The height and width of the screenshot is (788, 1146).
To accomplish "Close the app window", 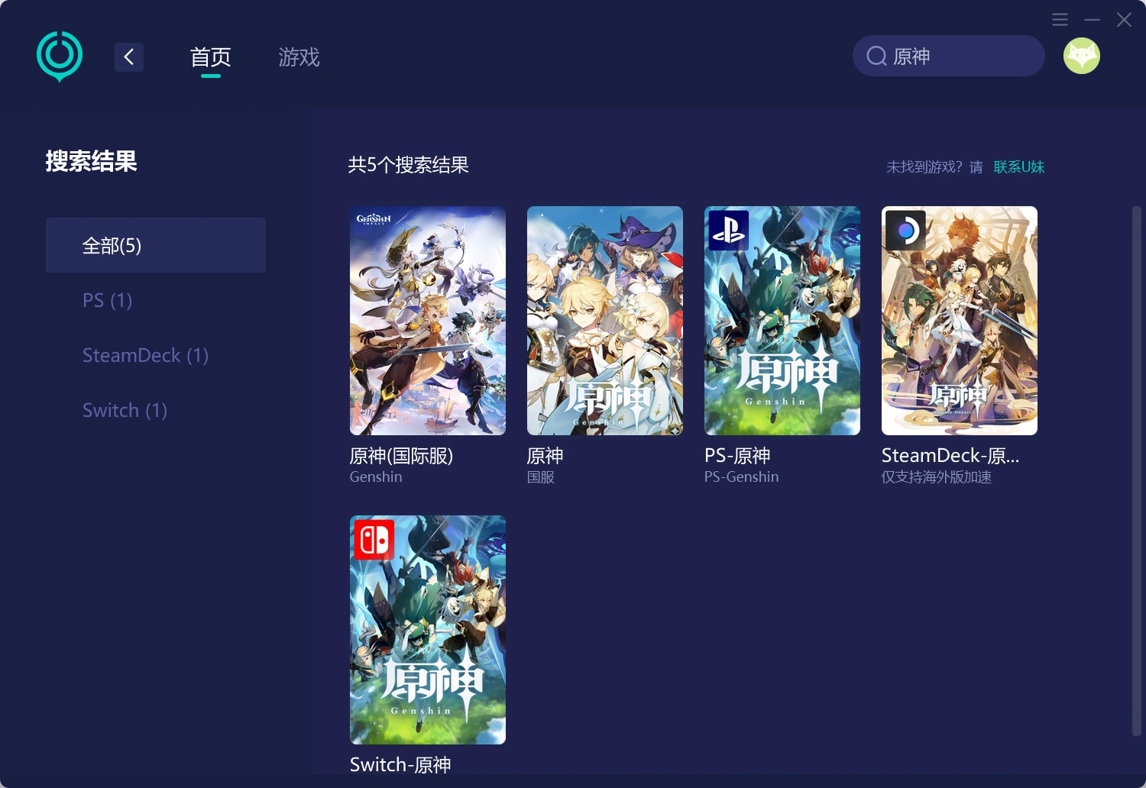I will coord(1124,20).
